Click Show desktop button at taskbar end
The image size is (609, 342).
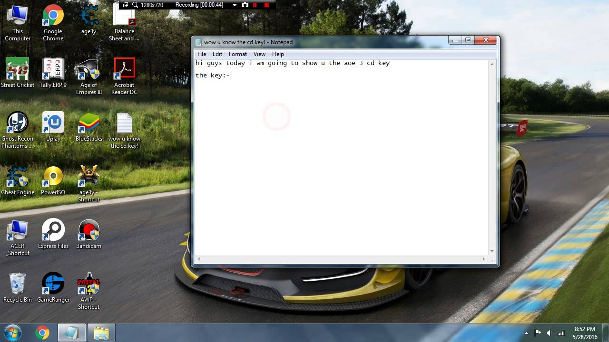coord(606,332)
